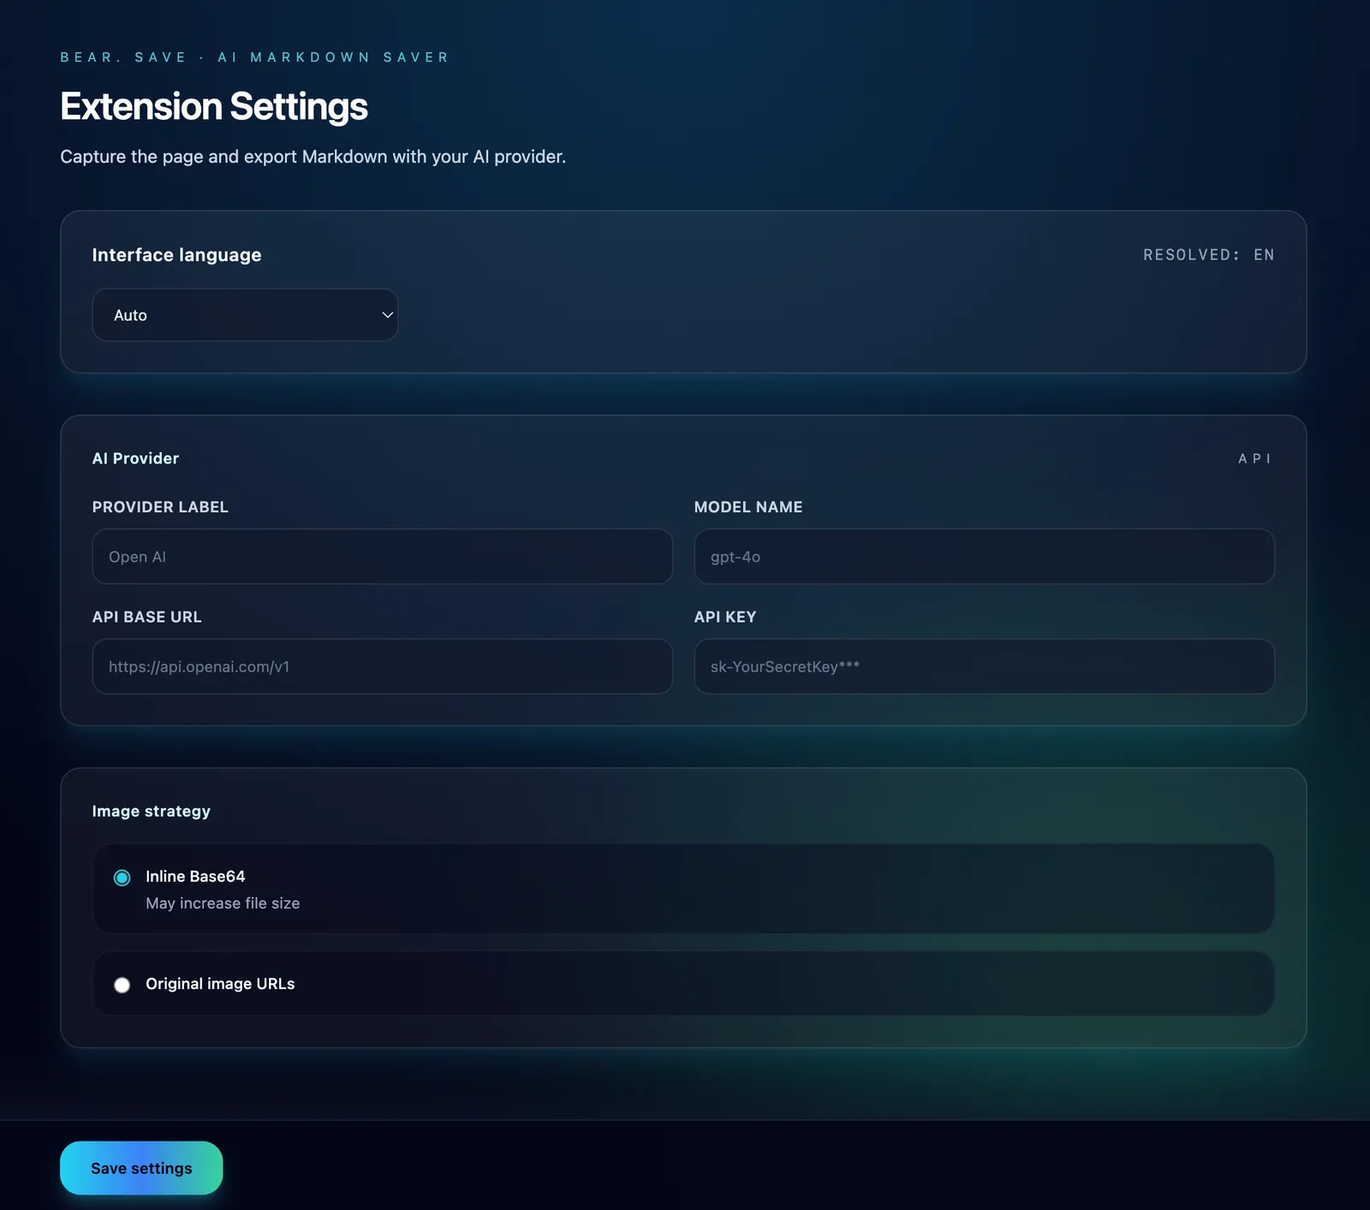The width and height of the screenshot is (1370, 1210).
Task: Open the Interface language dropdown
Action: point(245,314)
